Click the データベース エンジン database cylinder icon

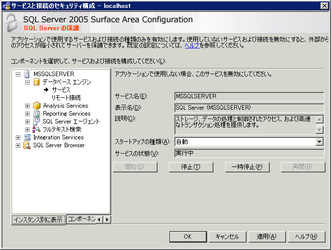[x=36, y=82]
